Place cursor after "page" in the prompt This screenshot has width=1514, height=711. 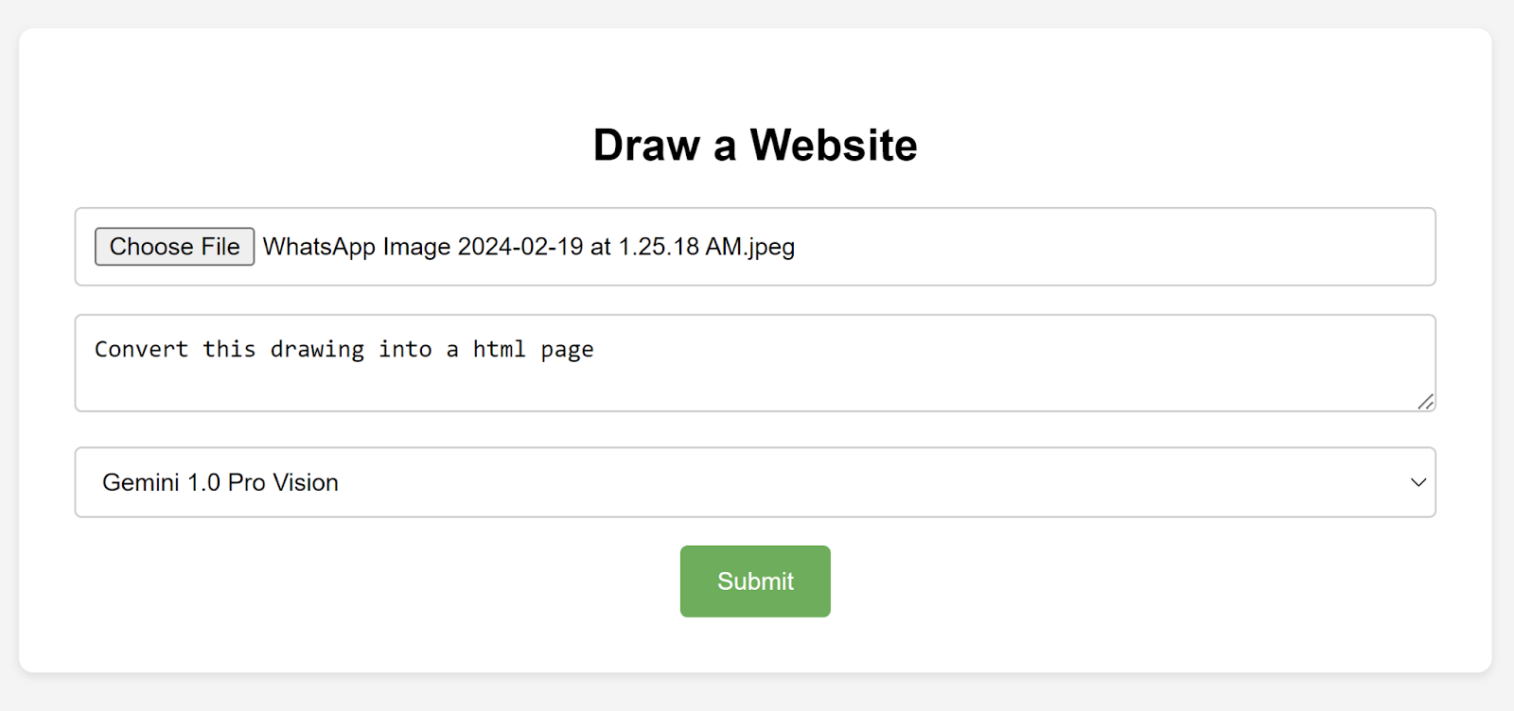(595, 350)
